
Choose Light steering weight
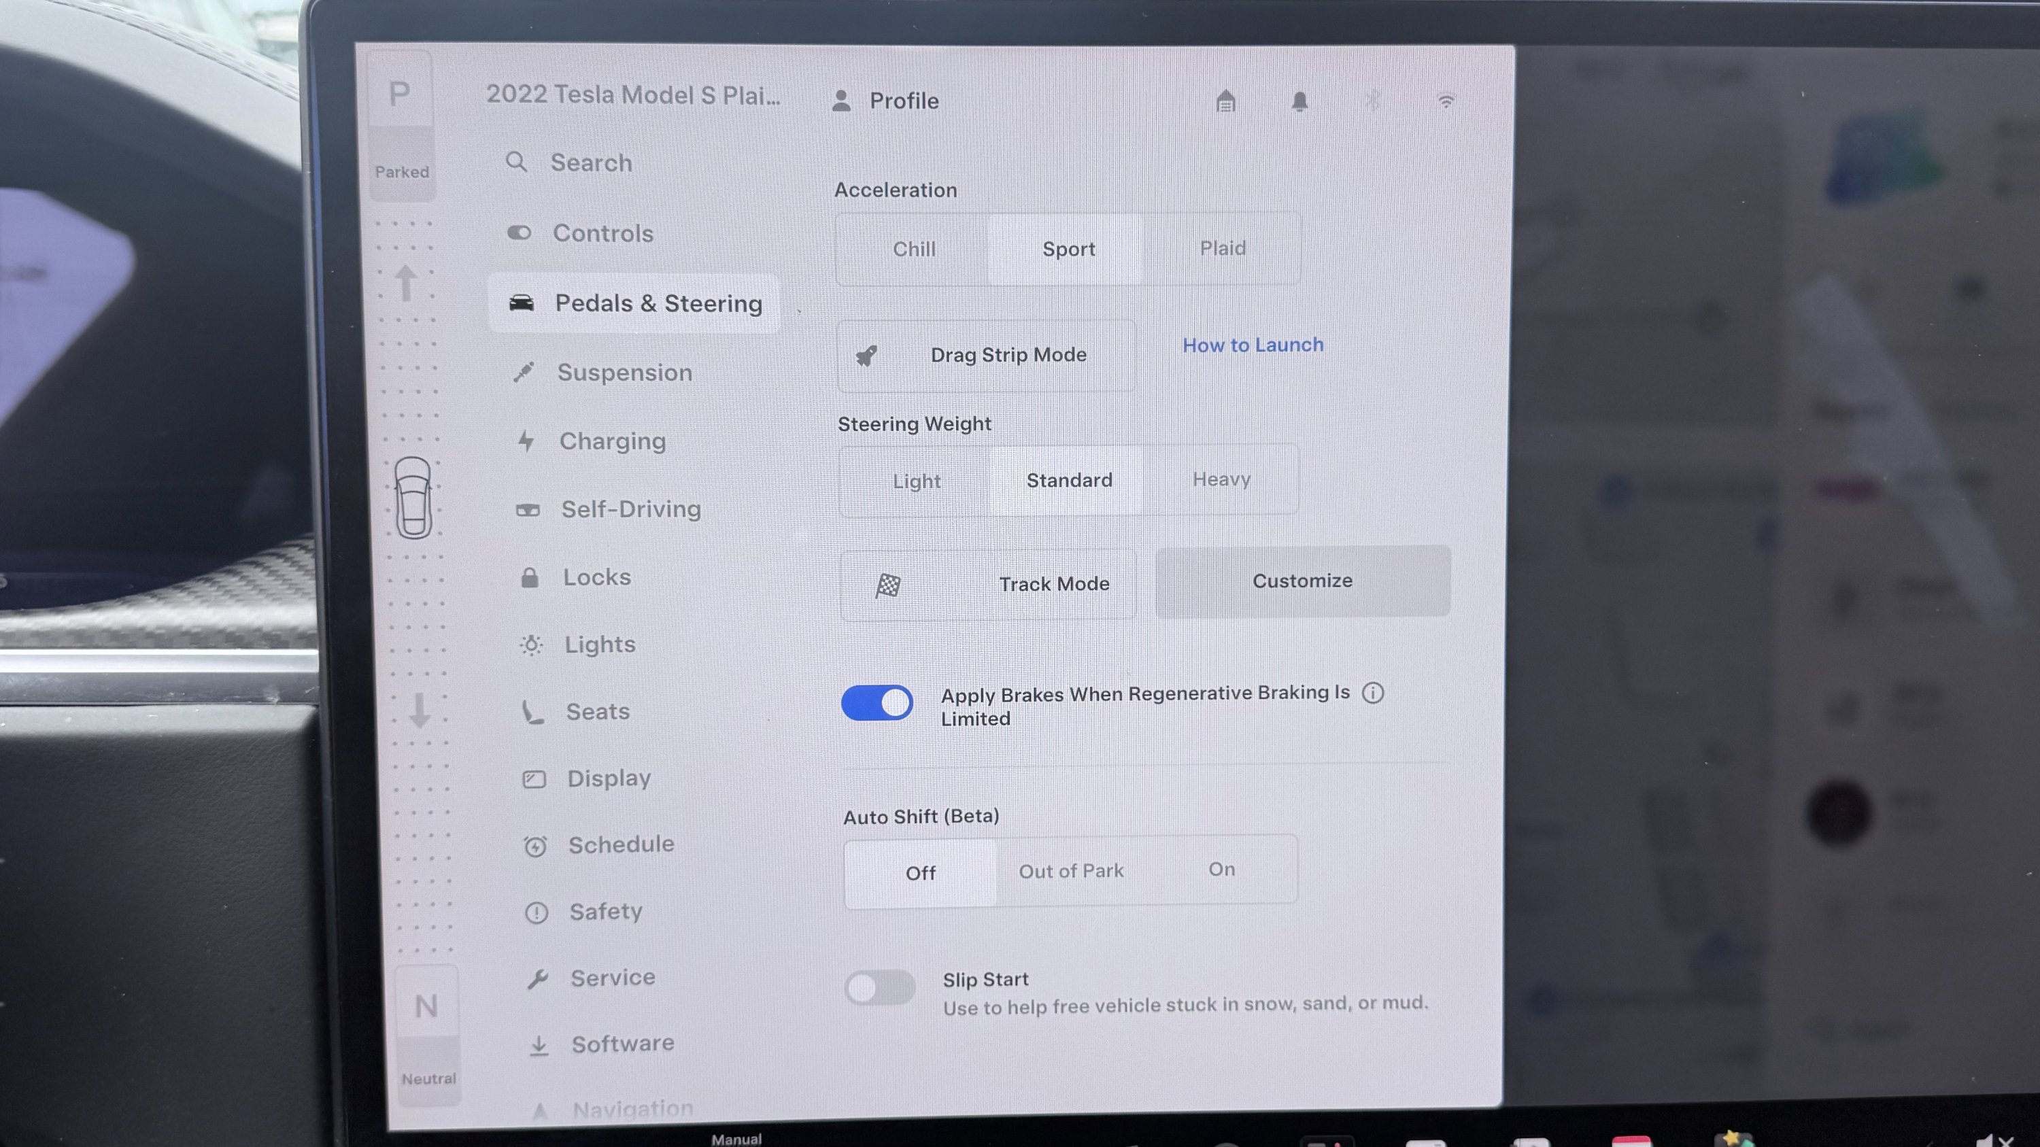tap(916, 481)
